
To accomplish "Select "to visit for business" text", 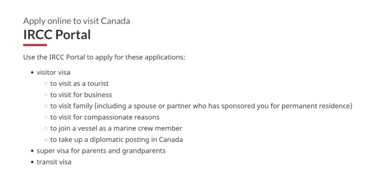I will point(81,95).
